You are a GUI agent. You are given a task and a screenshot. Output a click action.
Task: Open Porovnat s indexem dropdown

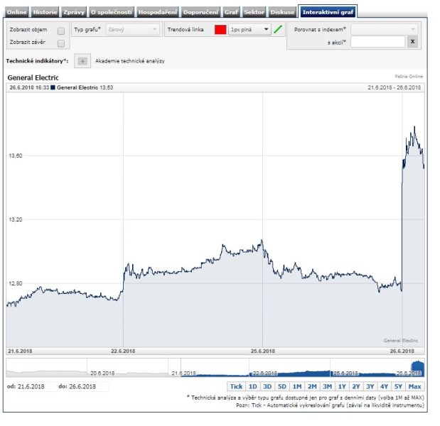tap(384, 29)
